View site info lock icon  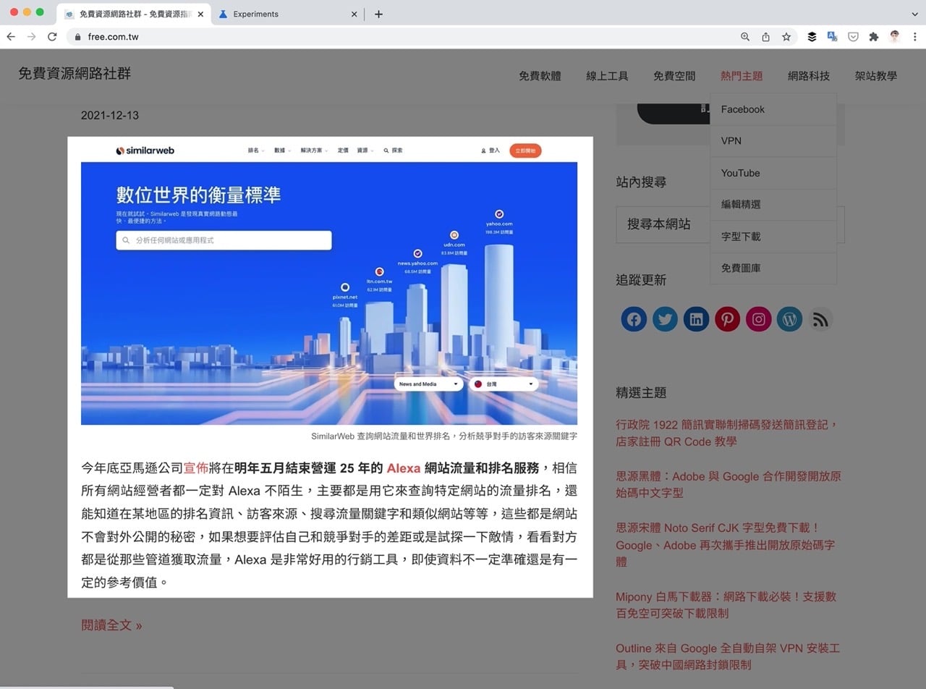[78, 36]
